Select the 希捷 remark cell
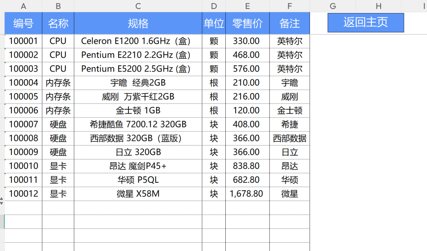 pyautogui.click(x=289, y=125)
